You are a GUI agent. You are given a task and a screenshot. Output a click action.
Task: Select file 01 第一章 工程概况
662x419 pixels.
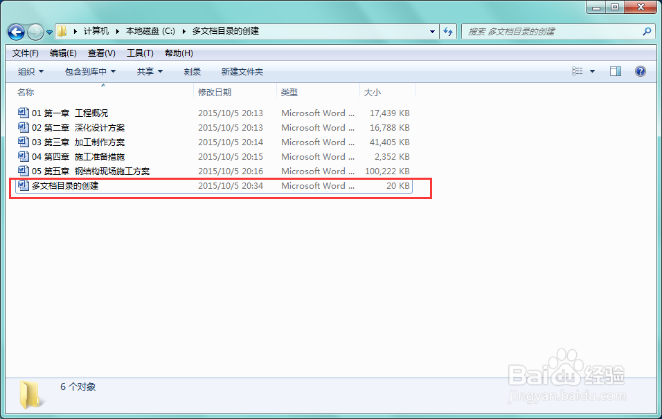click(70, 113)
